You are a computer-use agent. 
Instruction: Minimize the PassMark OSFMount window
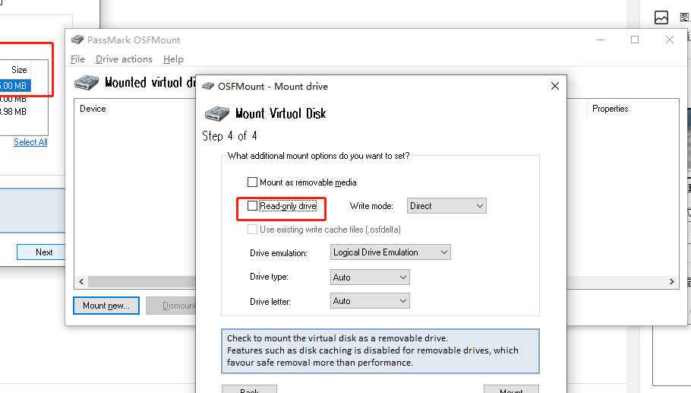pos(600,40)
